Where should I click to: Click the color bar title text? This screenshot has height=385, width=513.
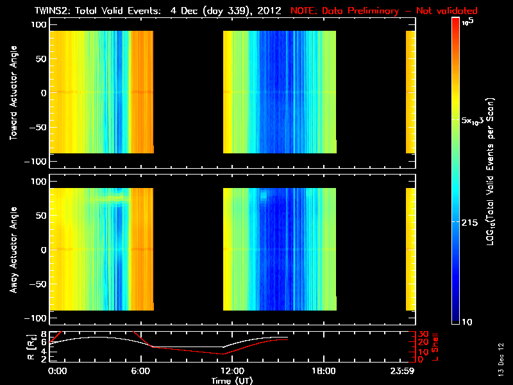[x=490, y=171]
